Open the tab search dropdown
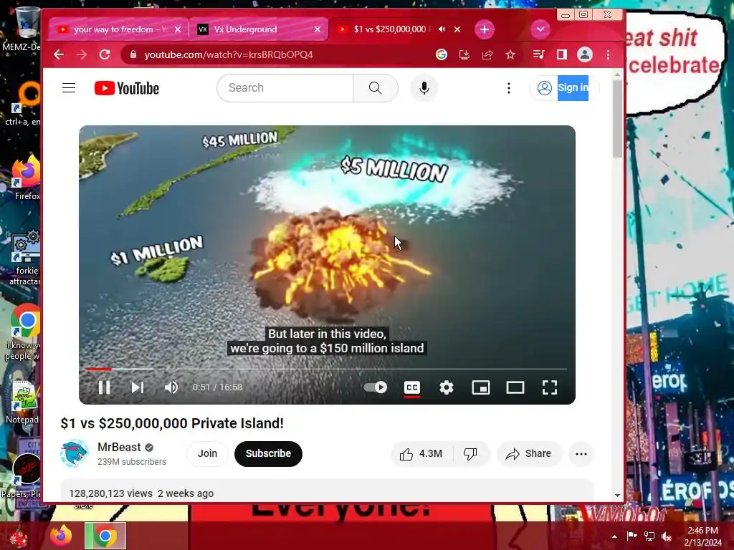Viewport: 734px width, 550px height. click(540, 29)
